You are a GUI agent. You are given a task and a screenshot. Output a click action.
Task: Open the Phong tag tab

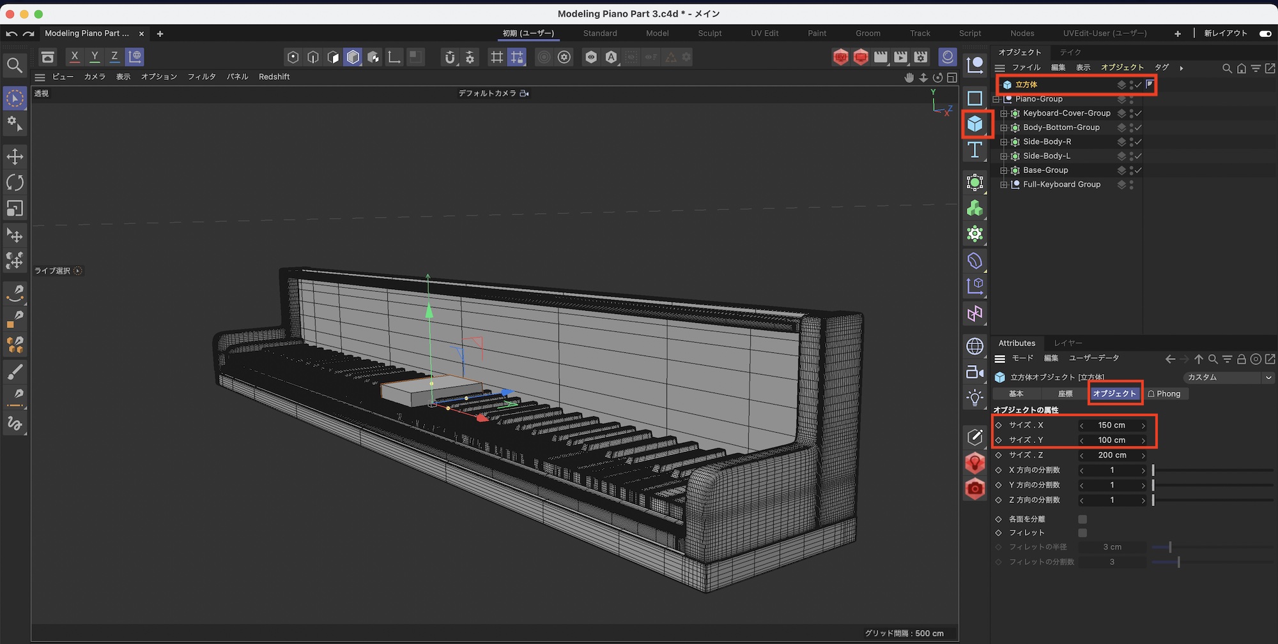click(1165, 394)
